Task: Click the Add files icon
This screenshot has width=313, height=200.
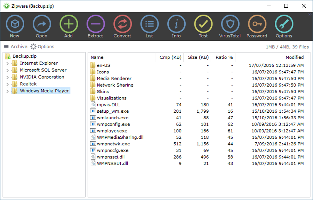Action: pyautogui.click(x=69, y=24)
